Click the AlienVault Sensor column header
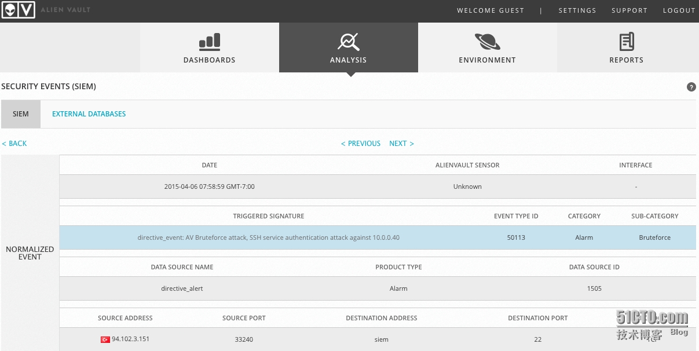Viewport: 699px width, 351px height. pyautogui.click(x=467, y=165)
